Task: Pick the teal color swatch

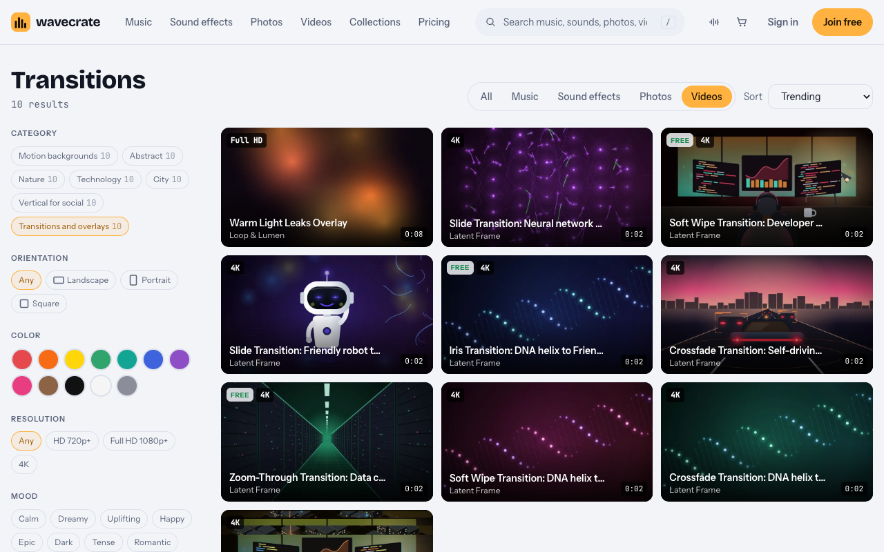Action: click(127, 359)
